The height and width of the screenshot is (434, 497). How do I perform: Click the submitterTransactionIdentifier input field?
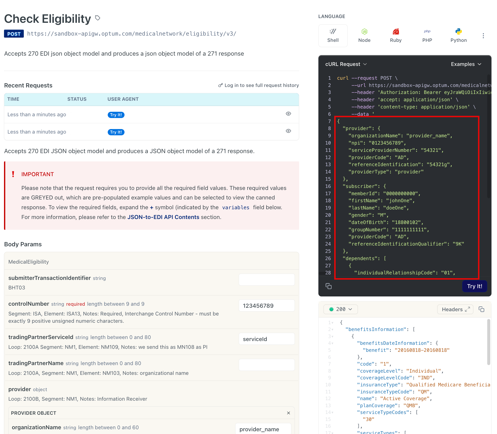[x=267, y=280]
